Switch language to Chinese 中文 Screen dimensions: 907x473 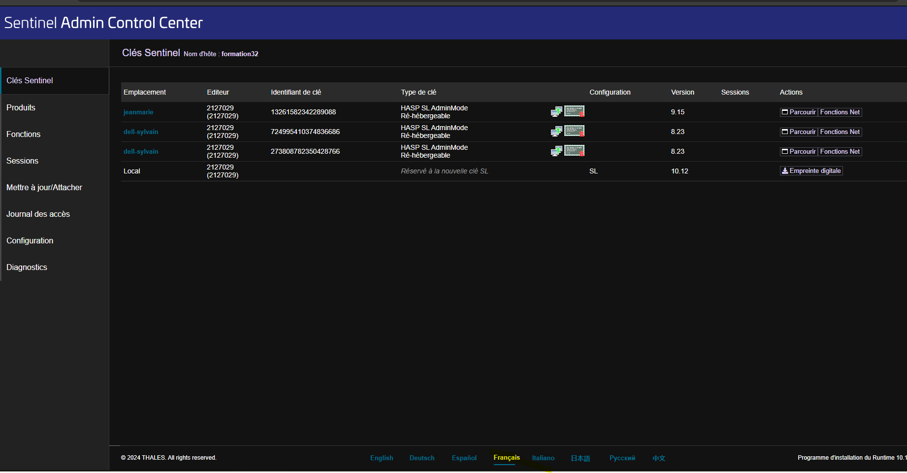[x=659, y=458]
